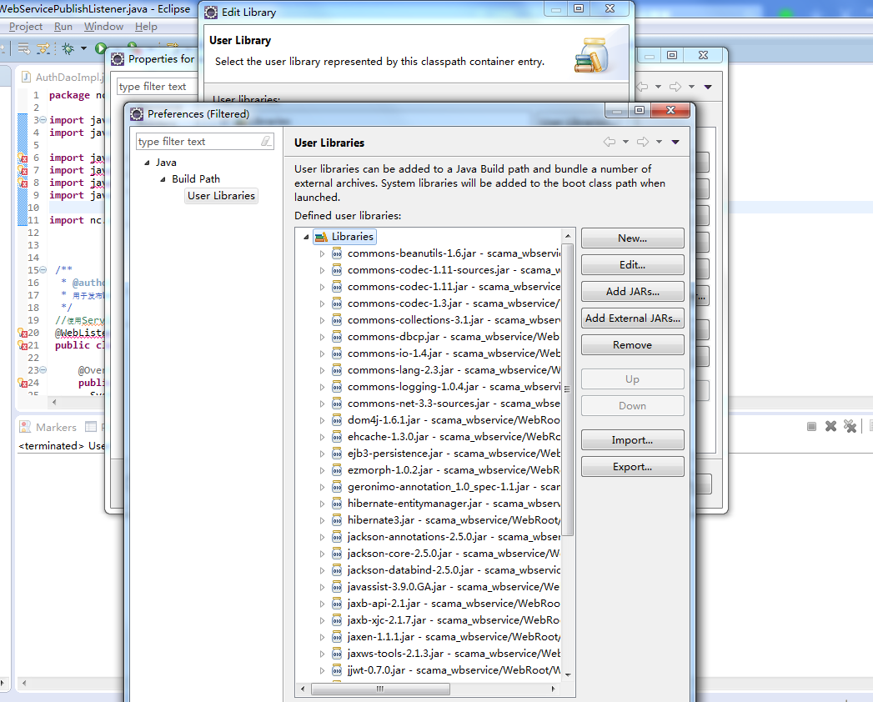Screen dimensions: 873x702
Task: Click forward arrow in Properties window
Action: [x=675, y=87]
